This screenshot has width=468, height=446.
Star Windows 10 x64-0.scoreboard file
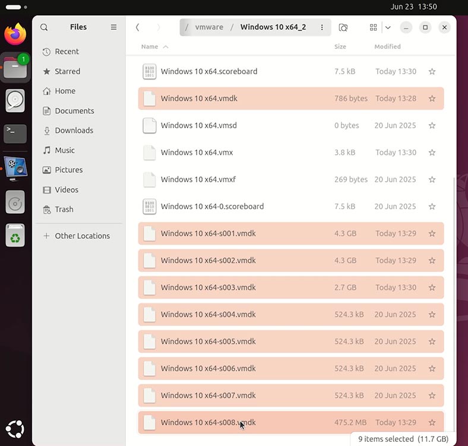tap(432, 207)
